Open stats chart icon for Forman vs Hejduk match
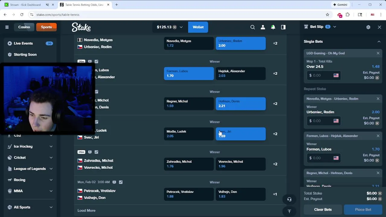 [x=96, y=61]
